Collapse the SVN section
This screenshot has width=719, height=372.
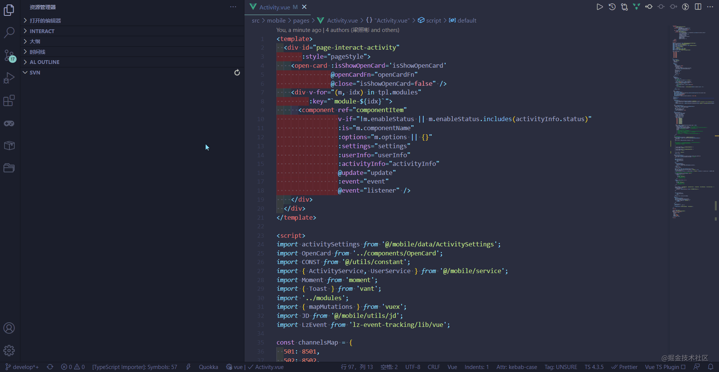132,73
